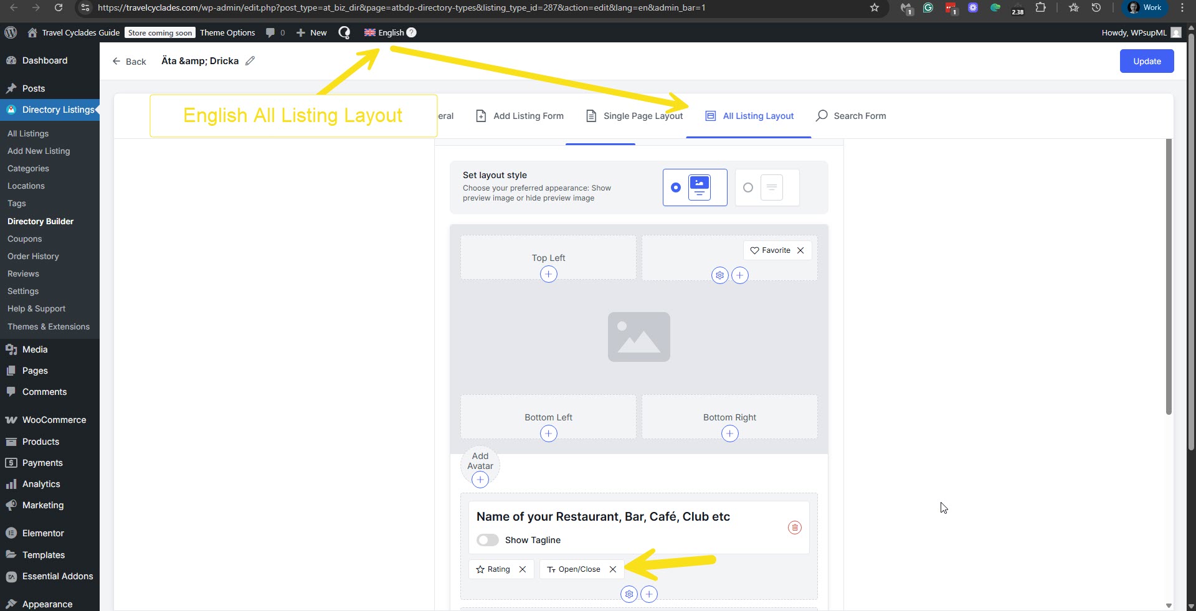The image size is (1196, 611).
Task: Switch to the Single Page Layout tab
Action: [635, 116]
